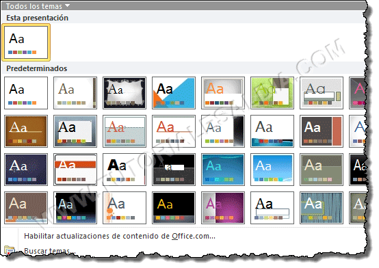The image size is (379, 268).
Task: Click "Habilitar actualizaciones de contenido de Office.com..."
Action: 120,236
